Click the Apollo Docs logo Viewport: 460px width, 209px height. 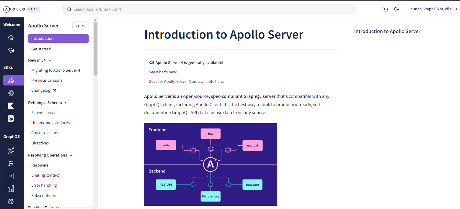pos(22,9)
